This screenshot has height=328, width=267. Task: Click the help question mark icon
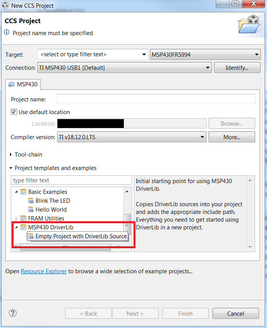tap(13, 313)
